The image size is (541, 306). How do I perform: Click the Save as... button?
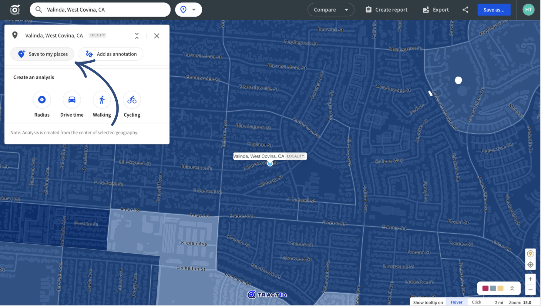tap(494, 10)
